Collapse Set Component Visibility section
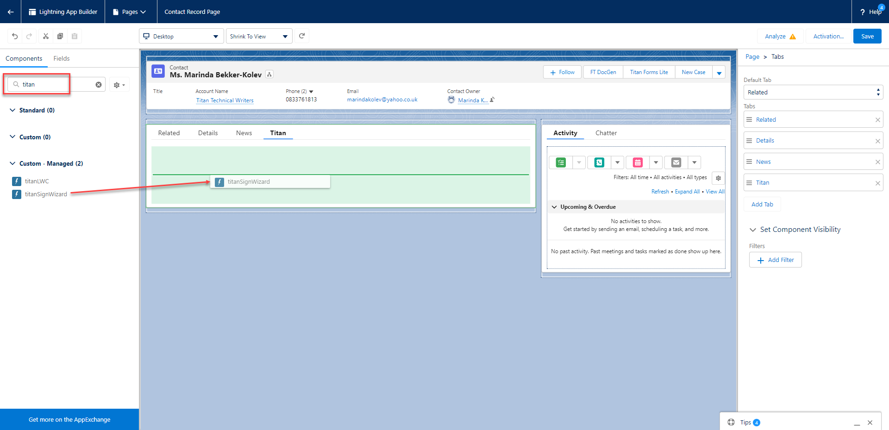This screenshot has height=430, width=889. click(752, 230)
